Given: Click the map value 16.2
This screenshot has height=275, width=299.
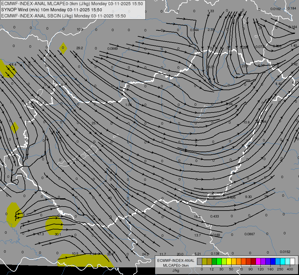Looking at the screenshot, I should (x=197, y=217).
